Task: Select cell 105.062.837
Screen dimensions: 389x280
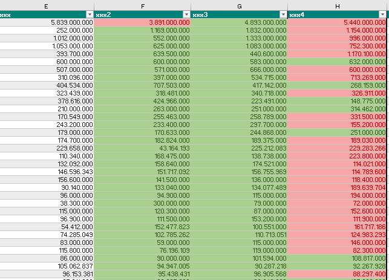Action: (x=47, y=266)
